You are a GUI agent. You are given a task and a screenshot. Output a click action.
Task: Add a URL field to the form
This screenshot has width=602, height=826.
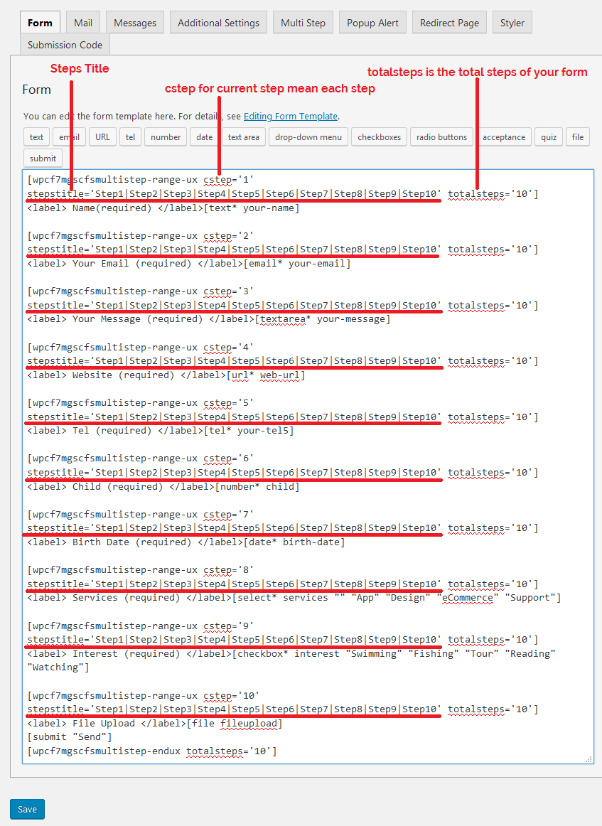[x=102, y=136]
